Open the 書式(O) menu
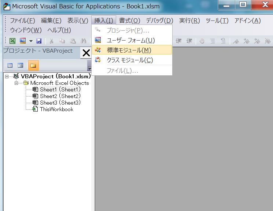 tap(129, 21)
